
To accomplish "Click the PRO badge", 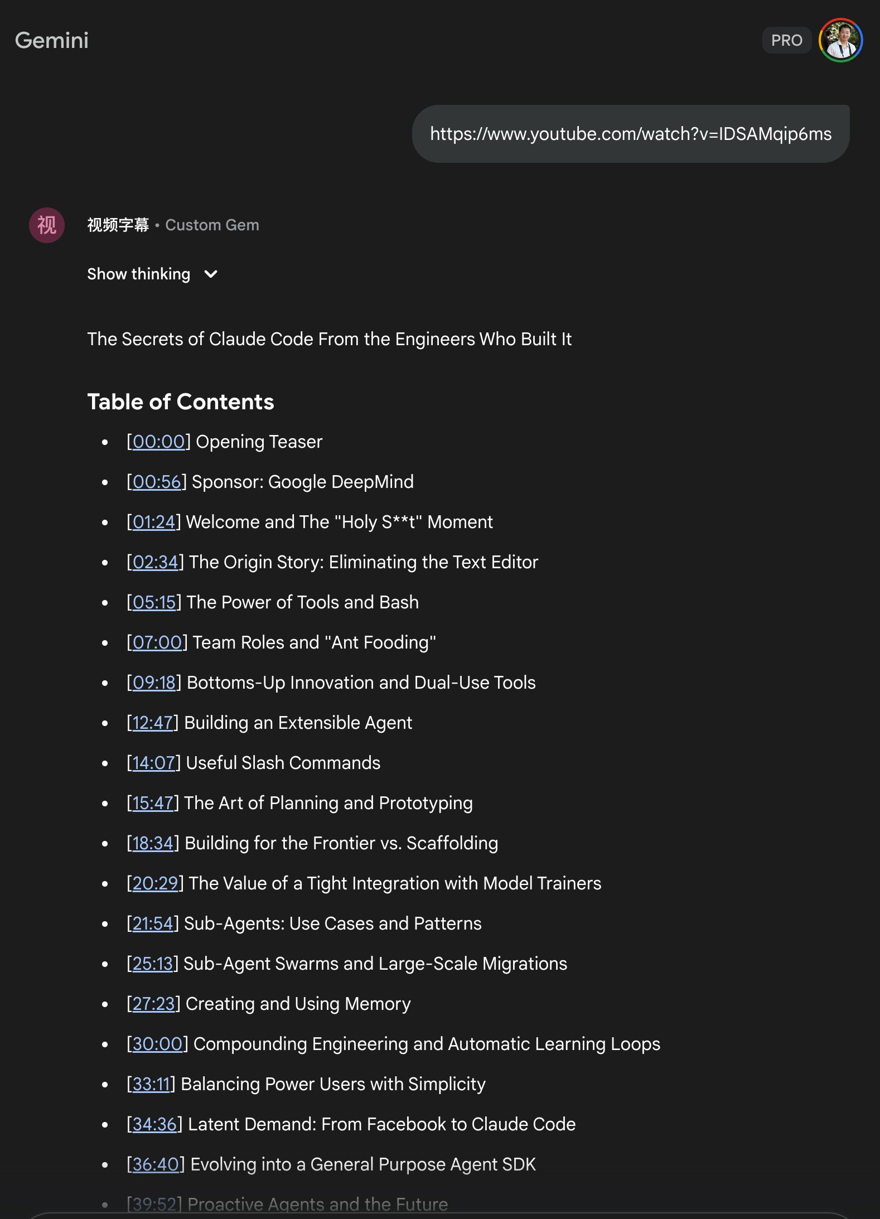I will [786, 40].
